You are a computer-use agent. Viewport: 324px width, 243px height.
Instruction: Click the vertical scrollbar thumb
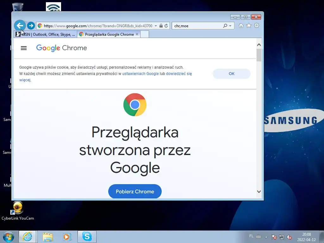(x=259, y=55)
